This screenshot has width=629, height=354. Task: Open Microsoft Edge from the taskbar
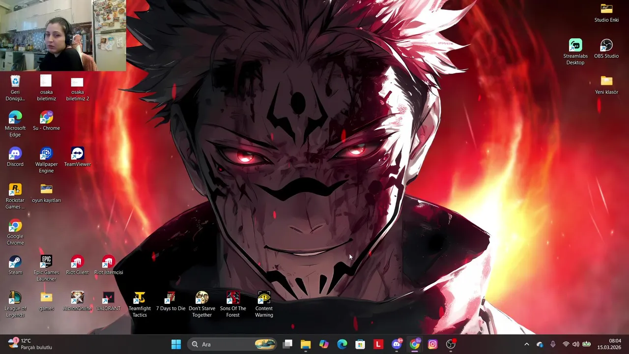[342, 344]
